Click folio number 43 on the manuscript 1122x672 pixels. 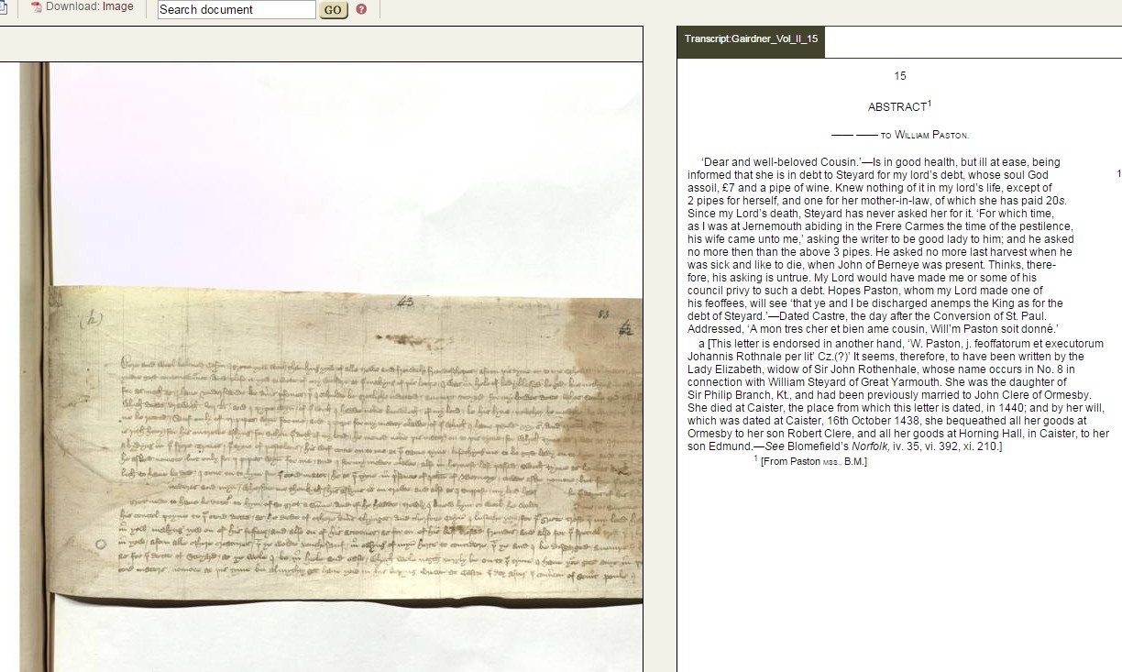tap(406, 301)
